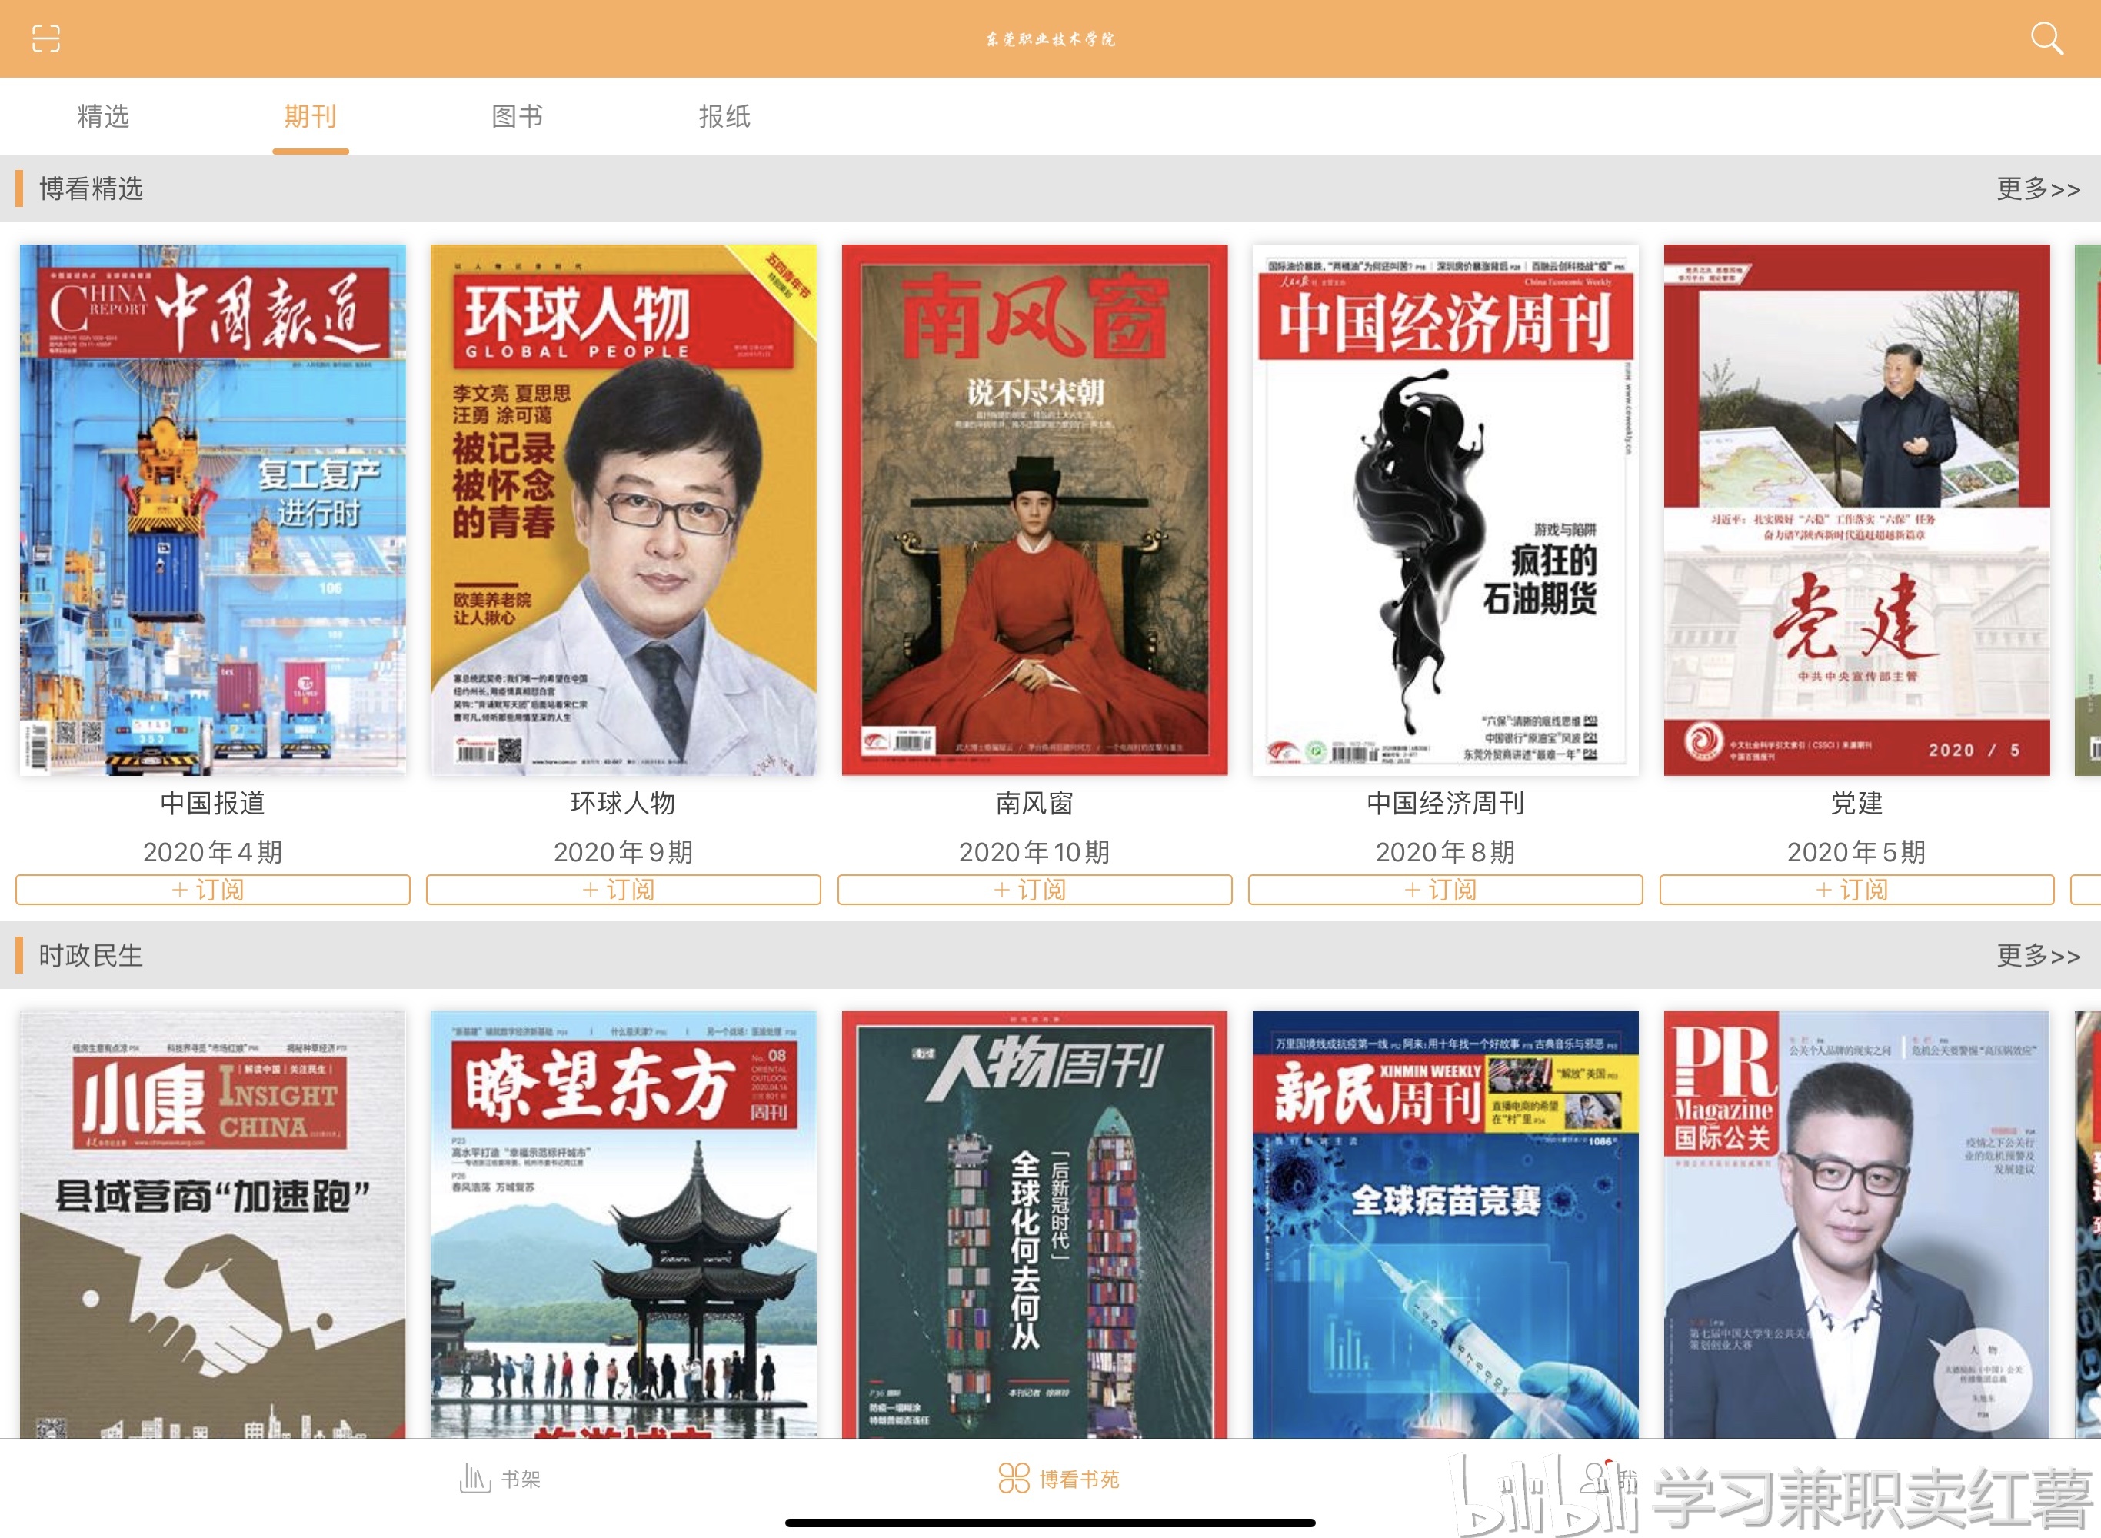Tap the 南风窗 title below cover
2101x1538 pixels.
click(1034, 803)
